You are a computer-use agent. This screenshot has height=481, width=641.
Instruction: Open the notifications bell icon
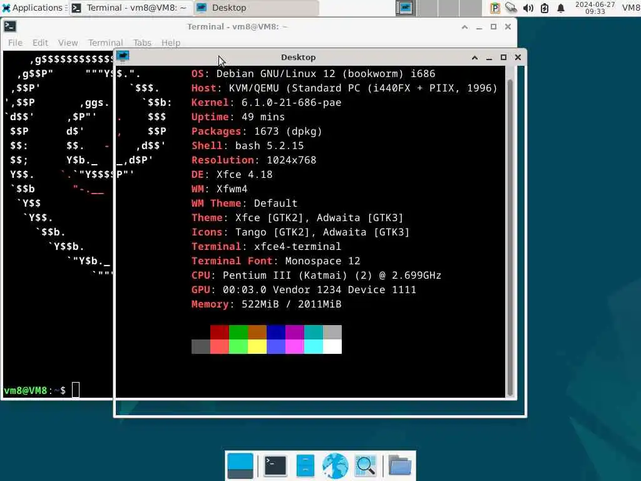coord(561,8)
